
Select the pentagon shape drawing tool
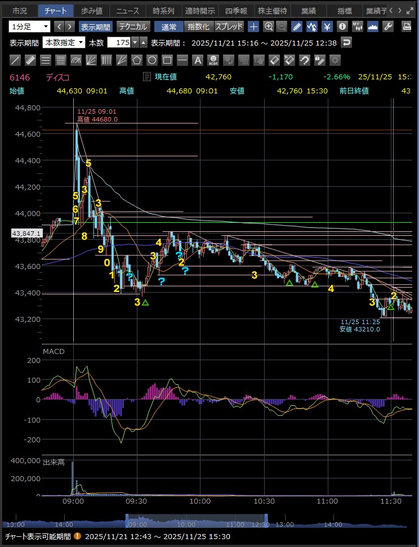(136, 60)
